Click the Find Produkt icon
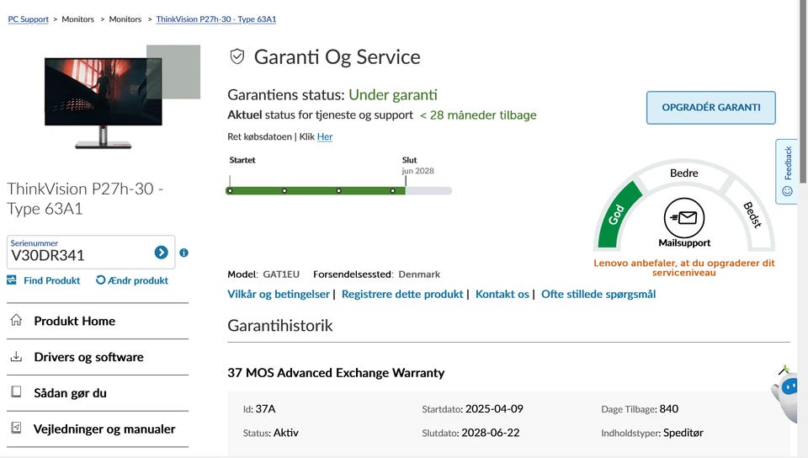 [12, 280]
